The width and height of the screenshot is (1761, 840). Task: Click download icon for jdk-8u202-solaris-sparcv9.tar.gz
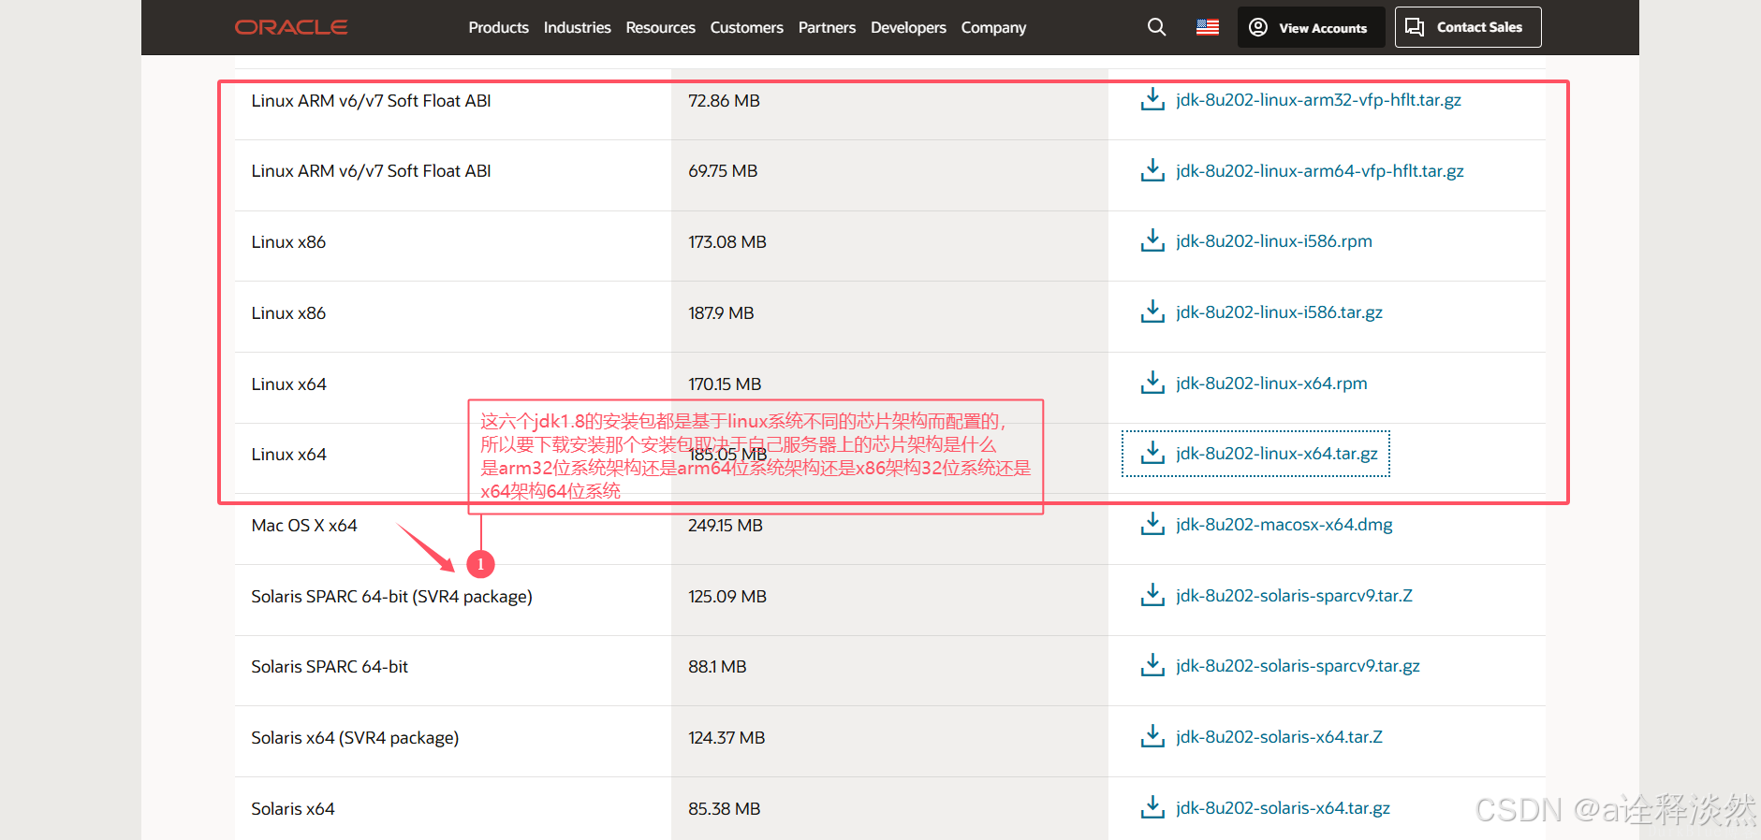[x=1152, y=665]
